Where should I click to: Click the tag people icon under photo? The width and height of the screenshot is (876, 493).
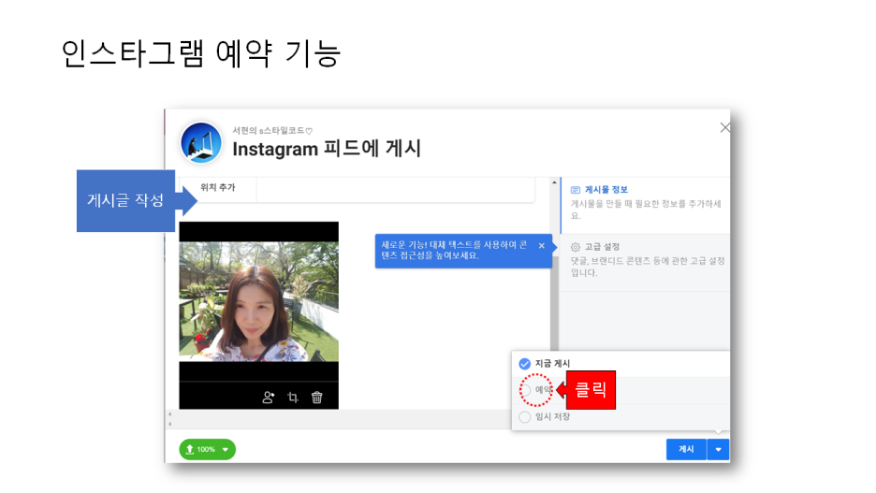click(x=269, y=398)
